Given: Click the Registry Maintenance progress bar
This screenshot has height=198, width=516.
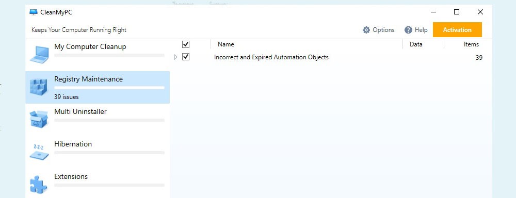Looking at the screenshot, I should [x=109, y=88].
